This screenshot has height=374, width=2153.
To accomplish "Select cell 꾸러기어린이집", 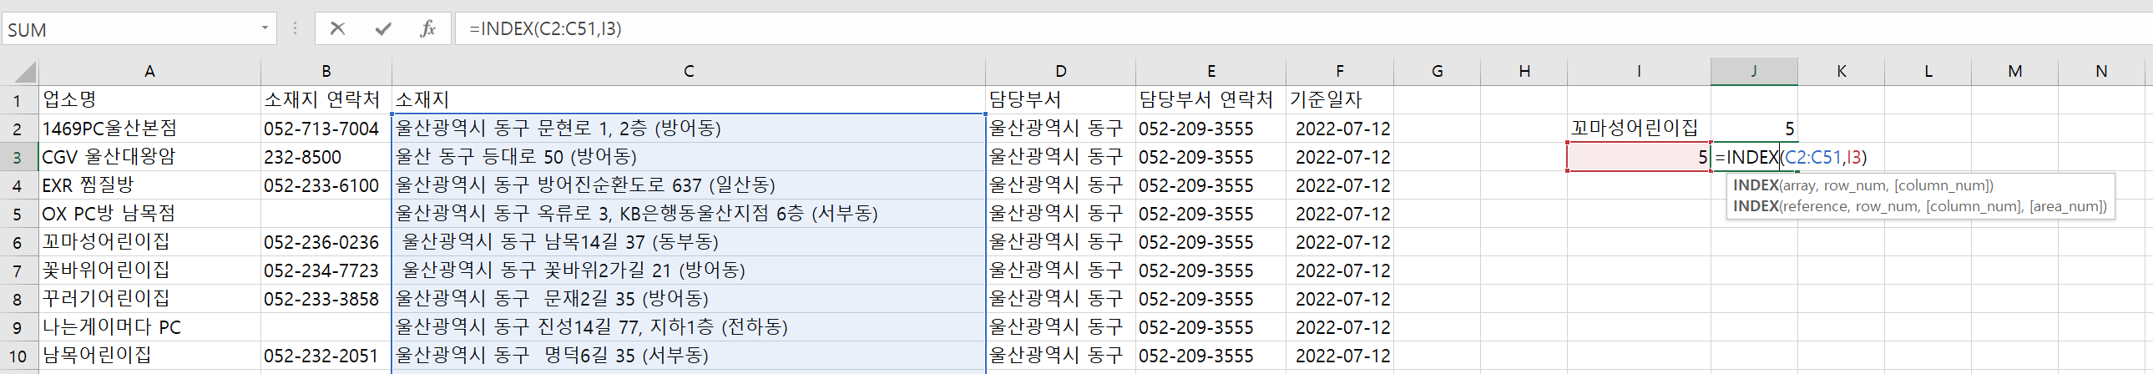I will click(x=149, y=299).
